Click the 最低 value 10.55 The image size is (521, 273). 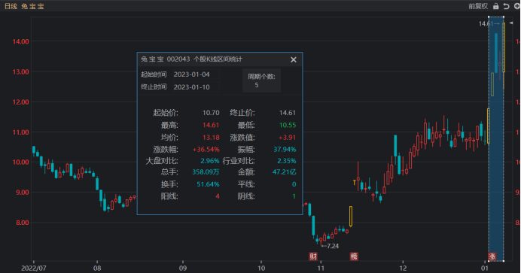(288, 125)
